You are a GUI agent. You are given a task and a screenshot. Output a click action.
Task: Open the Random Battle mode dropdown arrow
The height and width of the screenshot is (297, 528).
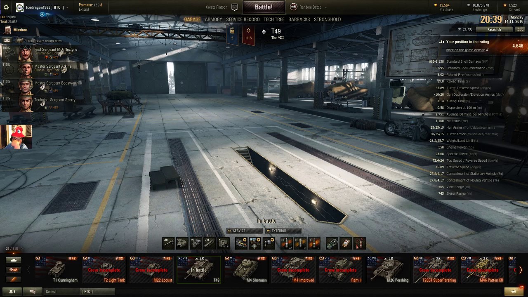325,7
